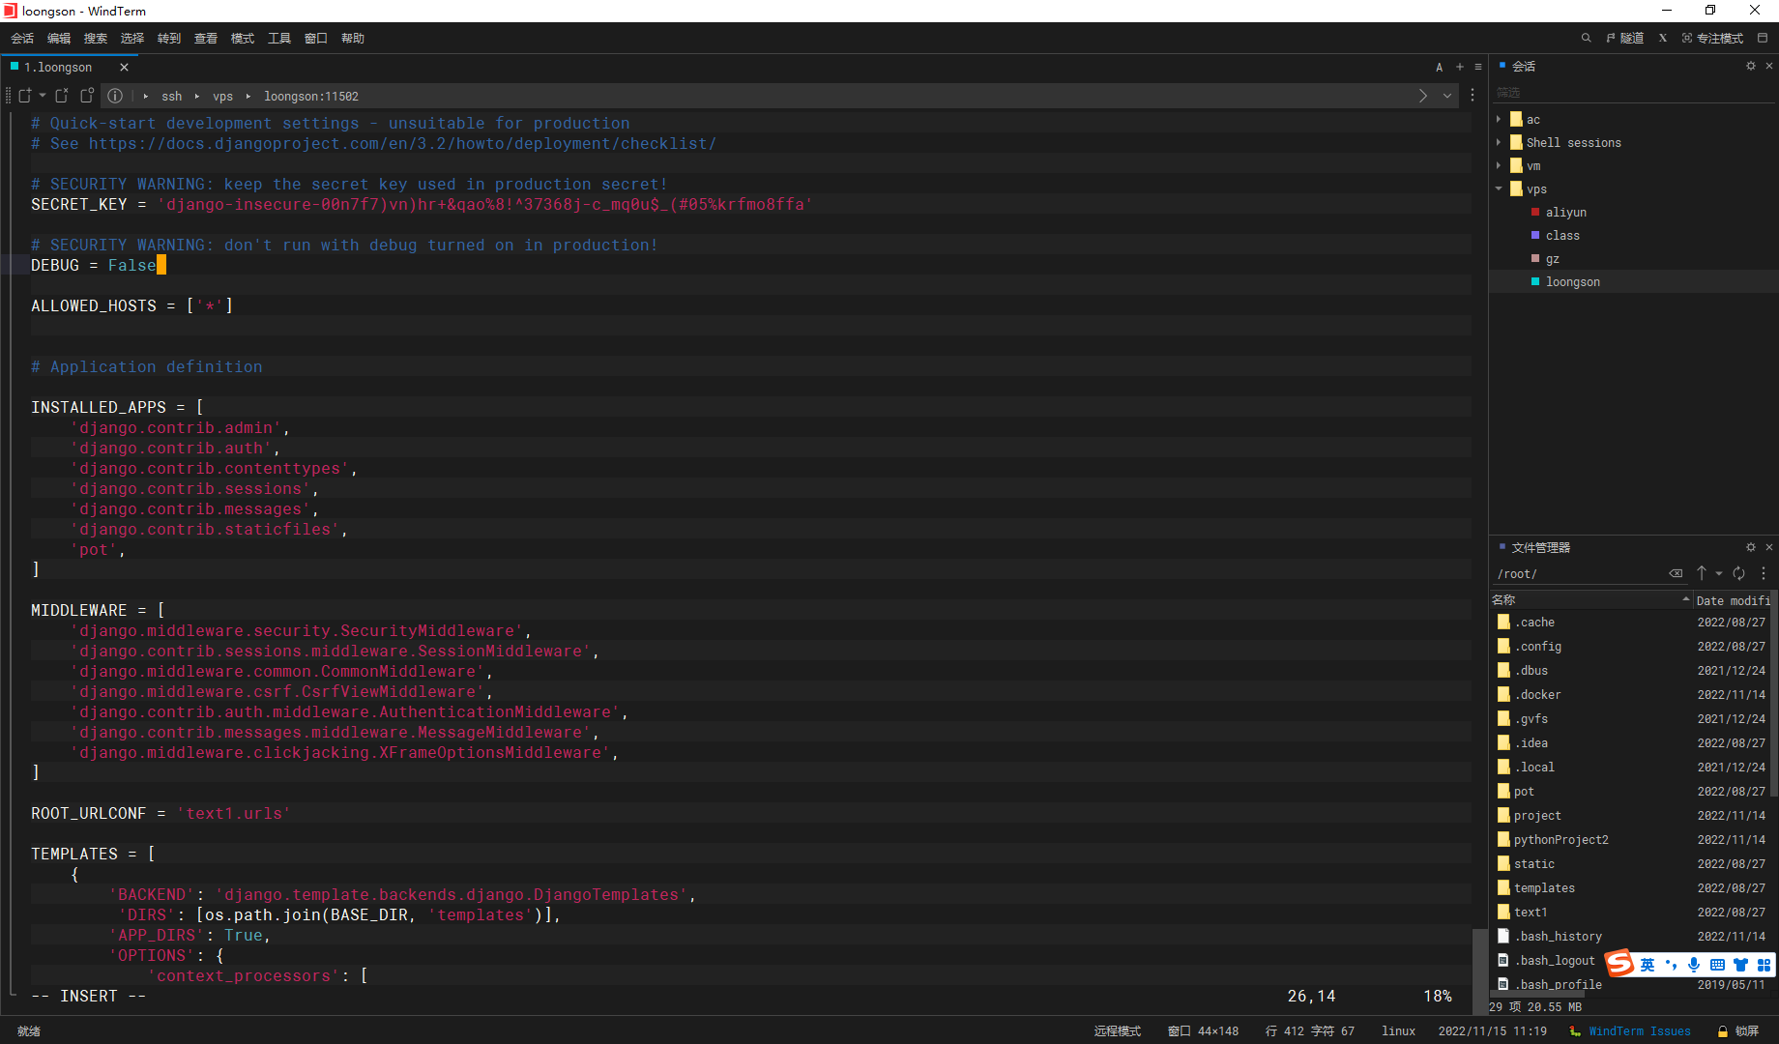Sort files by the 名称 column header

coord(1590,600)
